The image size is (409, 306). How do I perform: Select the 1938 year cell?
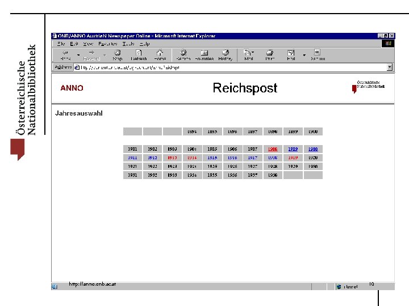click(273, 175)
